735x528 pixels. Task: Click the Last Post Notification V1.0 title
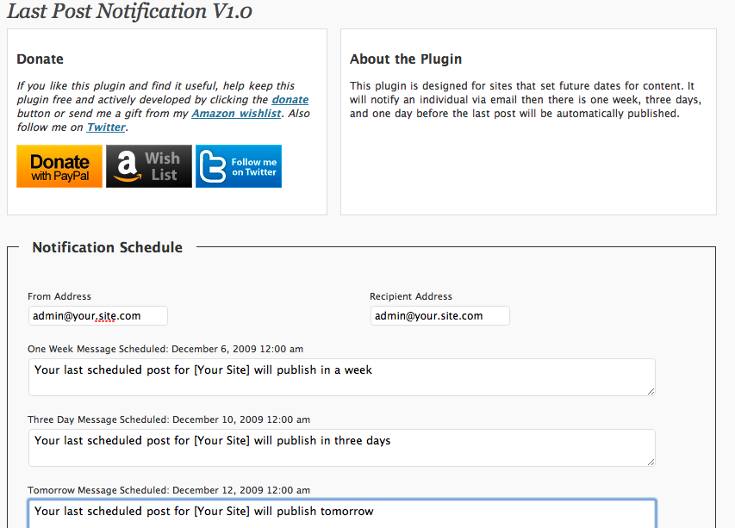[130, 11]
